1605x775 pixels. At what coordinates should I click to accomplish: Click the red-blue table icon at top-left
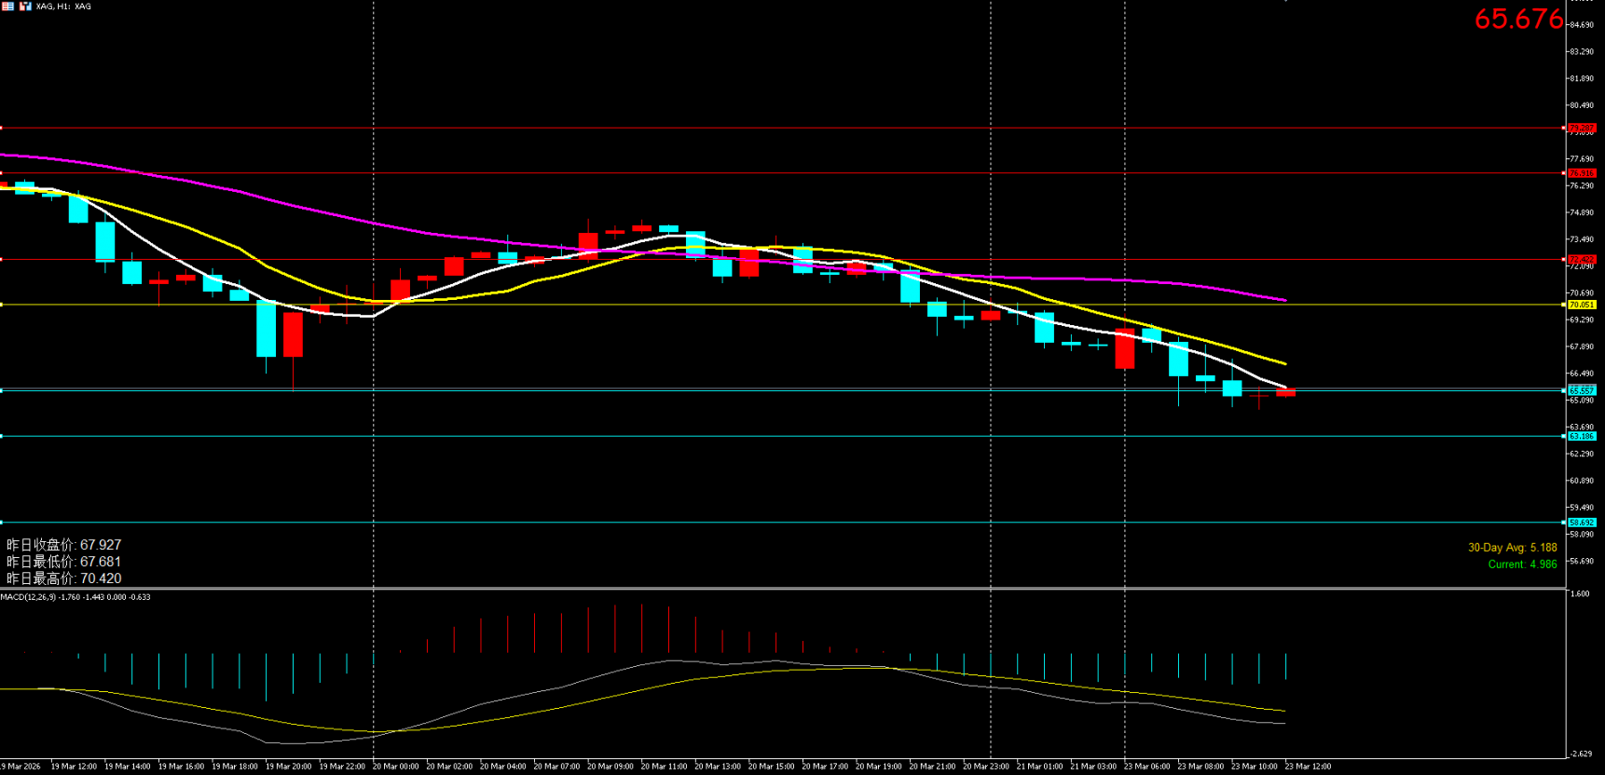tap(7, 7)
